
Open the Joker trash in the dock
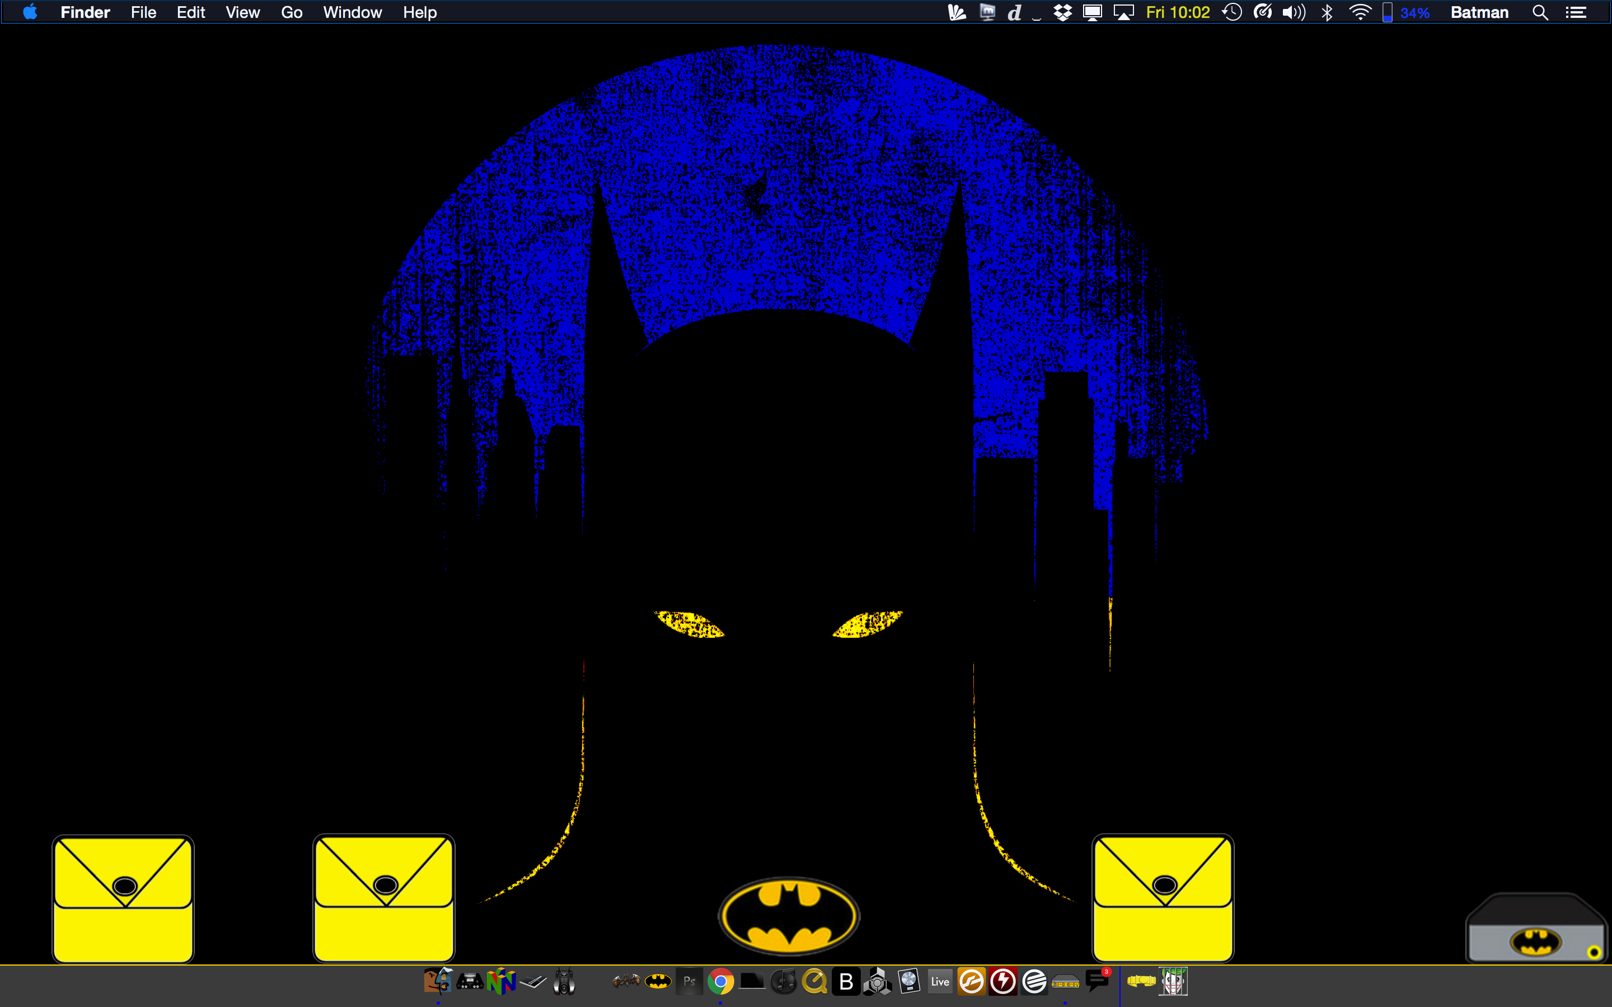click(x=1173, y=981)
